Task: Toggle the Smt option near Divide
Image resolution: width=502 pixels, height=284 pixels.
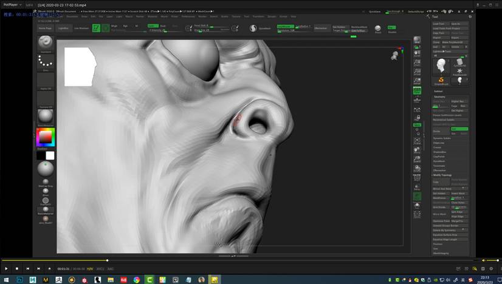Action: pos(459,129)
